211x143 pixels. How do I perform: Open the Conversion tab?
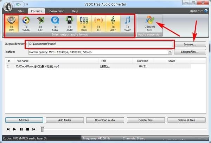coord(57,11)
